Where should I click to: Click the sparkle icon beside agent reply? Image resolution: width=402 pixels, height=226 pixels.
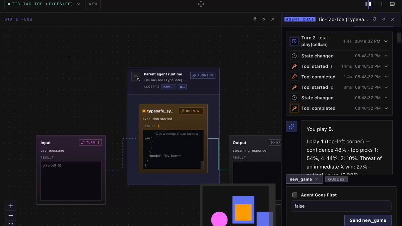(x=291, y=126)
